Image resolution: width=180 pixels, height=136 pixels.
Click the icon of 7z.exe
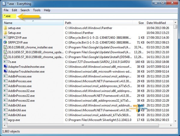5,62
